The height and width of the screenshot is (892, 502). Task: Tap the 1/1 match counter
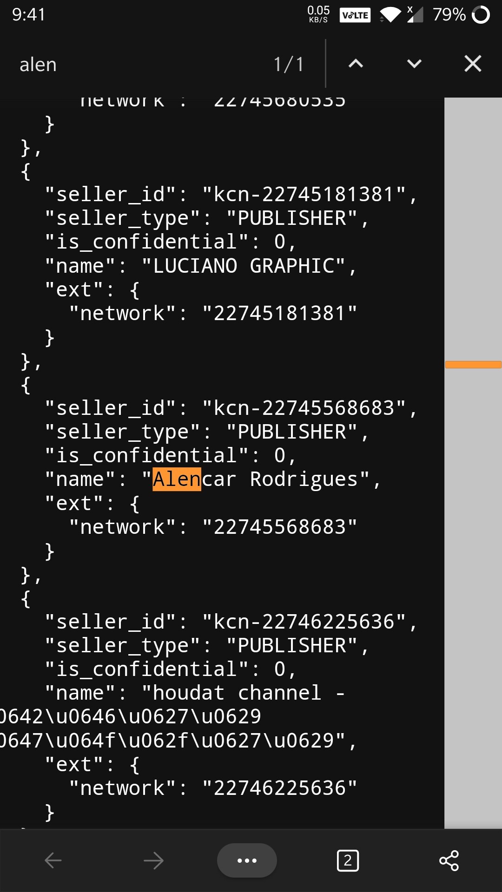pos(289,64)
